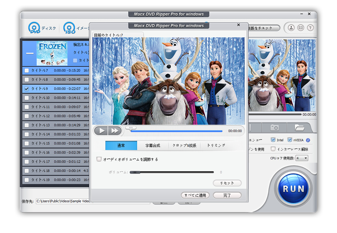Toggle checkbox under Frozen title info
The height and width of the screenshot is (233, 337).
coord(75,61)
